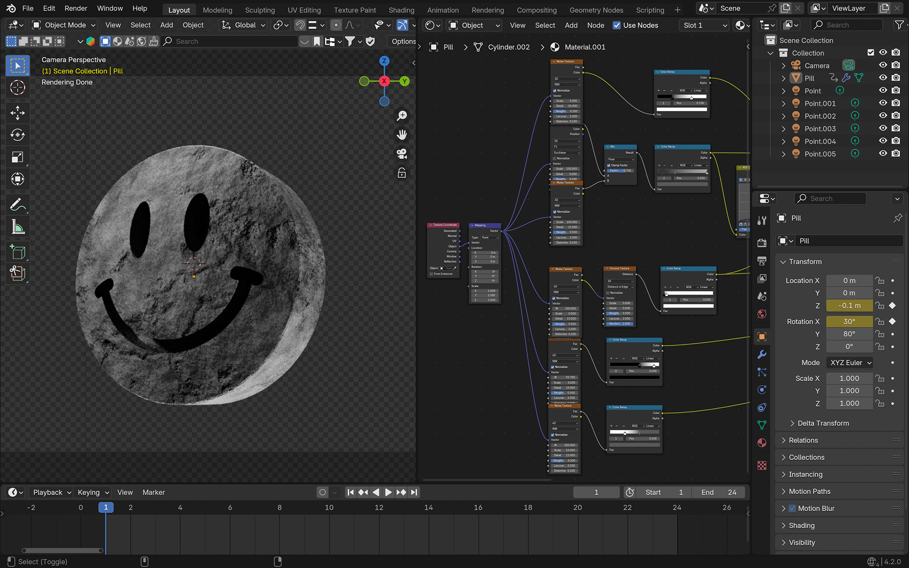Screen dimensions: 909x568
Task: Select the Move tool in viewport toolbar
Action: tap(18, 113)
